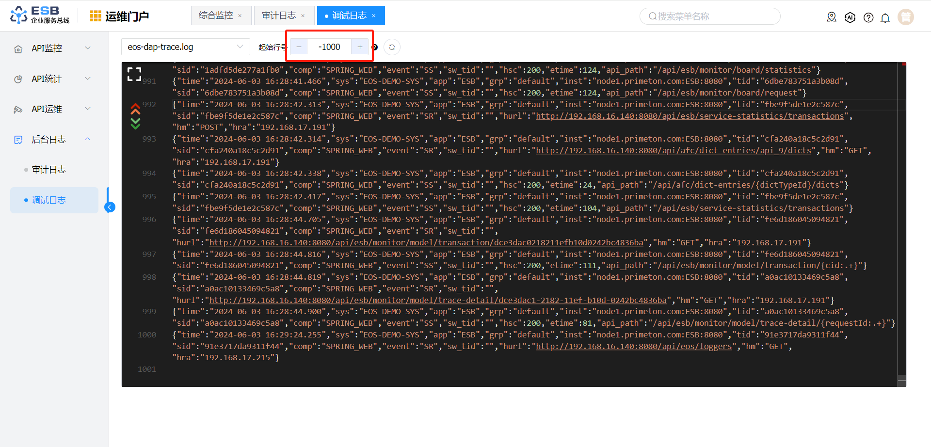Image resolution: width=931 pixels, height=447 pixels.
Task: Click the ESB 企业服务总线 logo
Action: click(40, 15)
